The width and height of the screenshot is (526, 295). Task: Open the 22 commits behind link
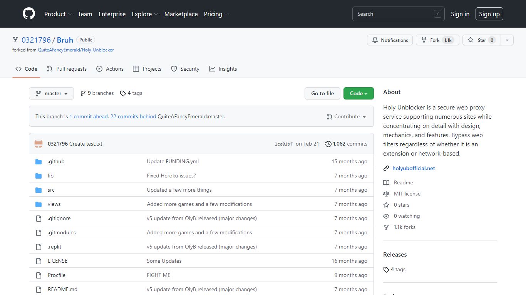point(133,116)
